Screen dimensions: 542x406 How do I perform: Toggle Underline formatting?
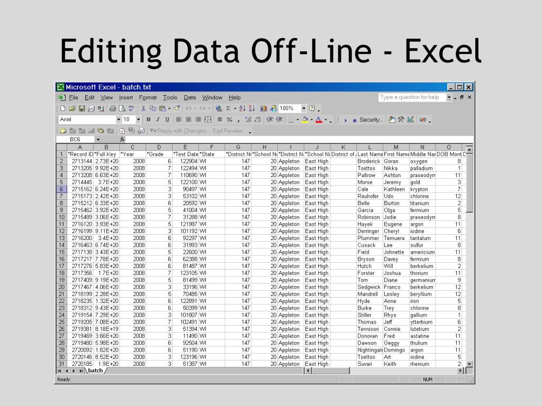(167, 120)
